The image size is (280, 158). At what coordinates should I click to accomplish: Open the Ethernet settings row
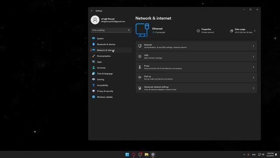pos(196,46)
